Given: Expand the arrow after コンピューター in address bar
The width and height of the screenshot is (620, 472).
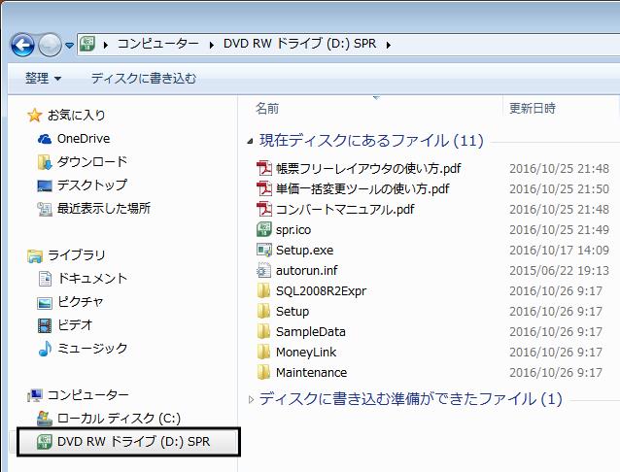Looking at the screenshot, I should click(212, 45).
